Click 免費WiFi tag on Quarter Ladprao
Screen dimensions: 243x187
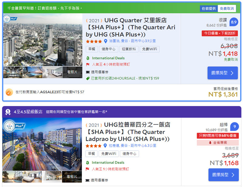tap(109, 154)
